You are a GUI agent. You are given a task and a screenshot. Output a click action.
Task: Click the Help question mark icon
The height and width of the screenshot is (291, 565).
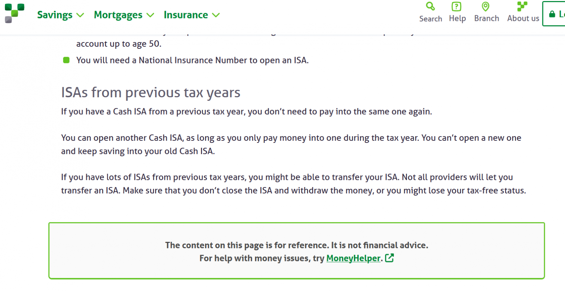pos(457,6)
